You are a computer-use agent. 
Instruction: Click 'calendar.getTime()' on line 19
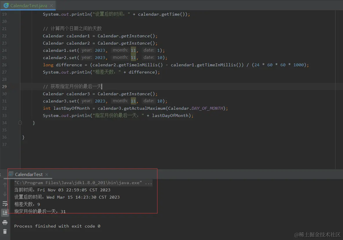[162, 14]
